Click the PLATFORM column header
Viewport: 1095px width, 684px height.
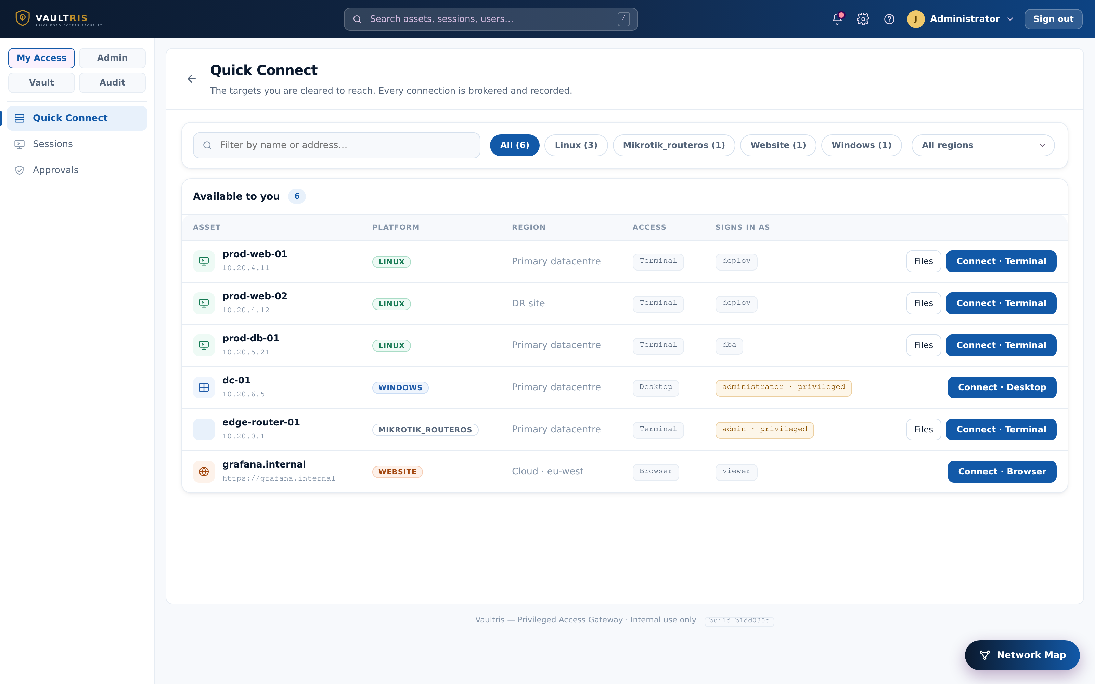pyautogui.click(x=396, y=227)
